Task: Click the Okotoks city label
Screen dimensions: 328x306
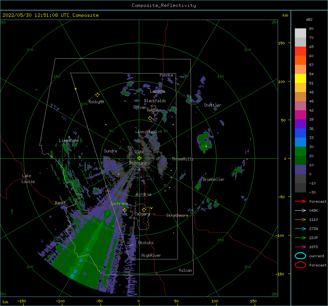Action: click(x=146, y=243)
